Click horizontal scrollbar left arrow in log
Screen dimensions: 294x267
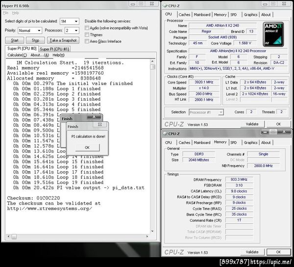coord(8,237)
